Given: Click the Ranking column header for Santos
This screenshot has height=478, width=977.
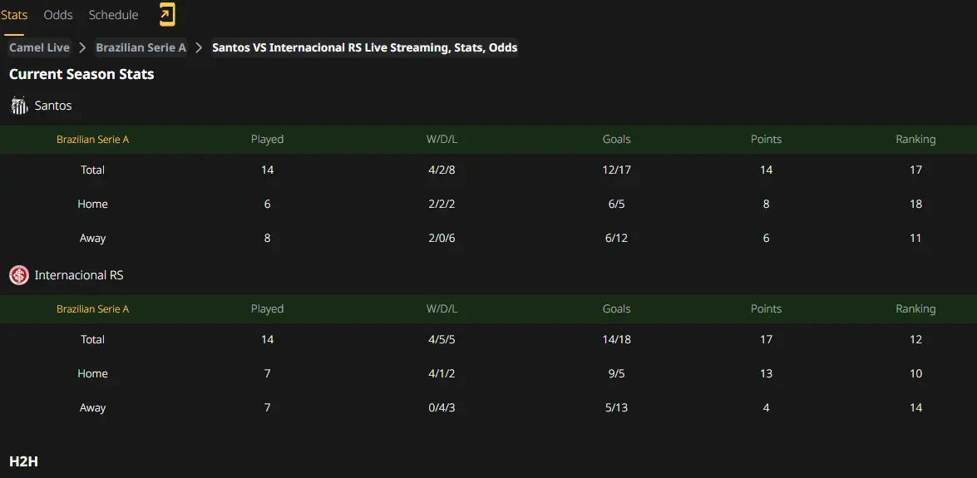Looking at the screenshot, I should [915, 140].
